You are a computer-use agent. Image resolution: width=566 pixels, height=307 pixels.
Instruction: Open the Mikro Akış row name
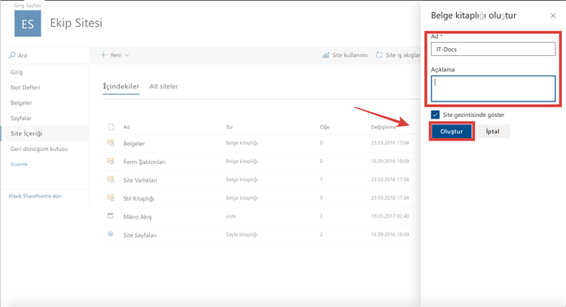(138, 217)
